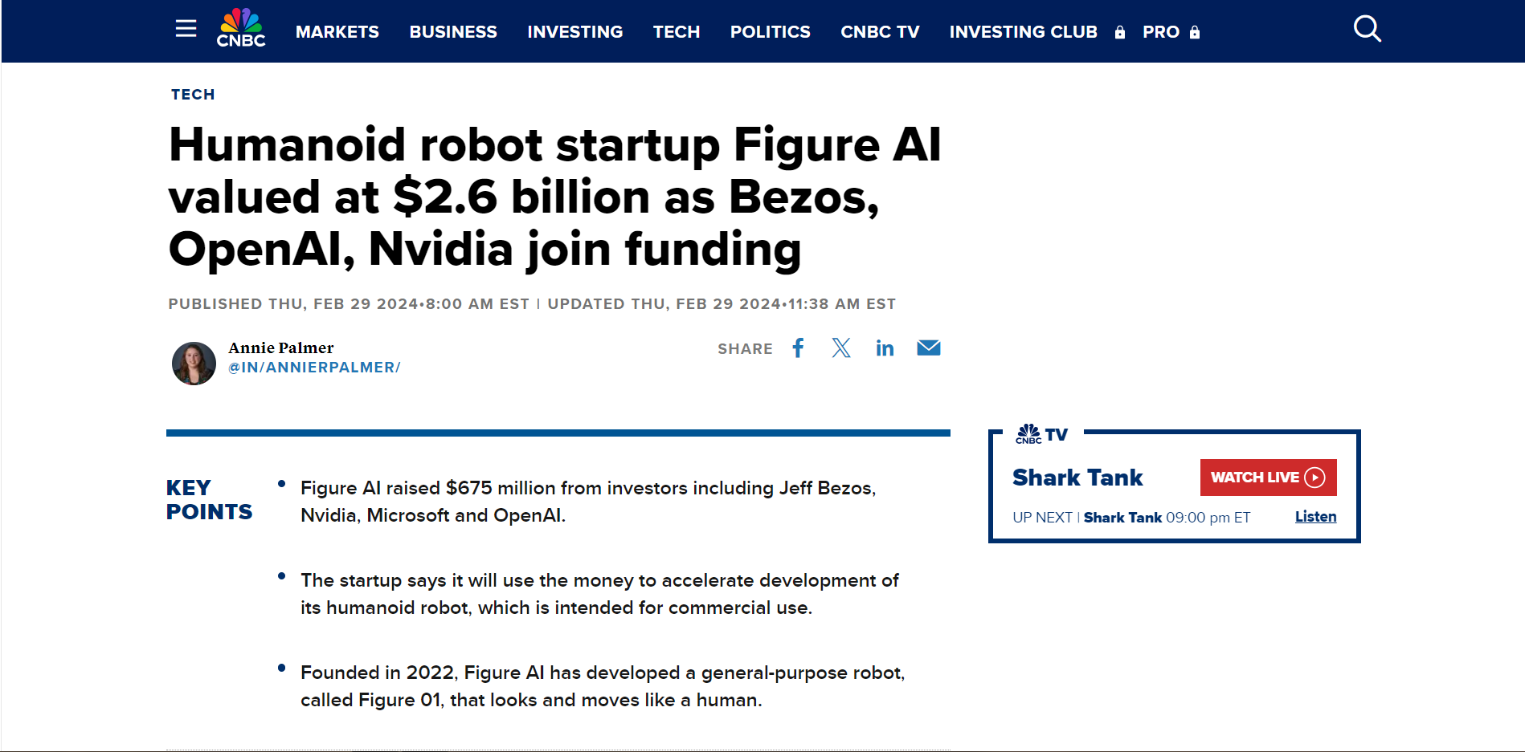Click the CNBC peacock logo
The width and height of the screenshot is (1525, 752).
point(241,29)
